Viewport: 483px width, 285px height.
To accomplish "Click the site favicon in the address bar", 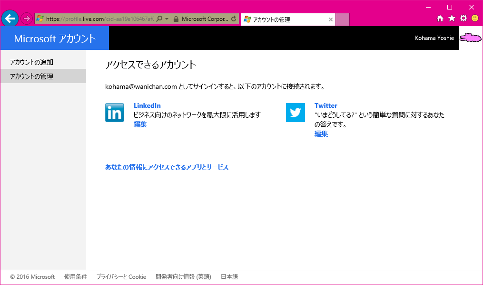I will click(40, 19).
